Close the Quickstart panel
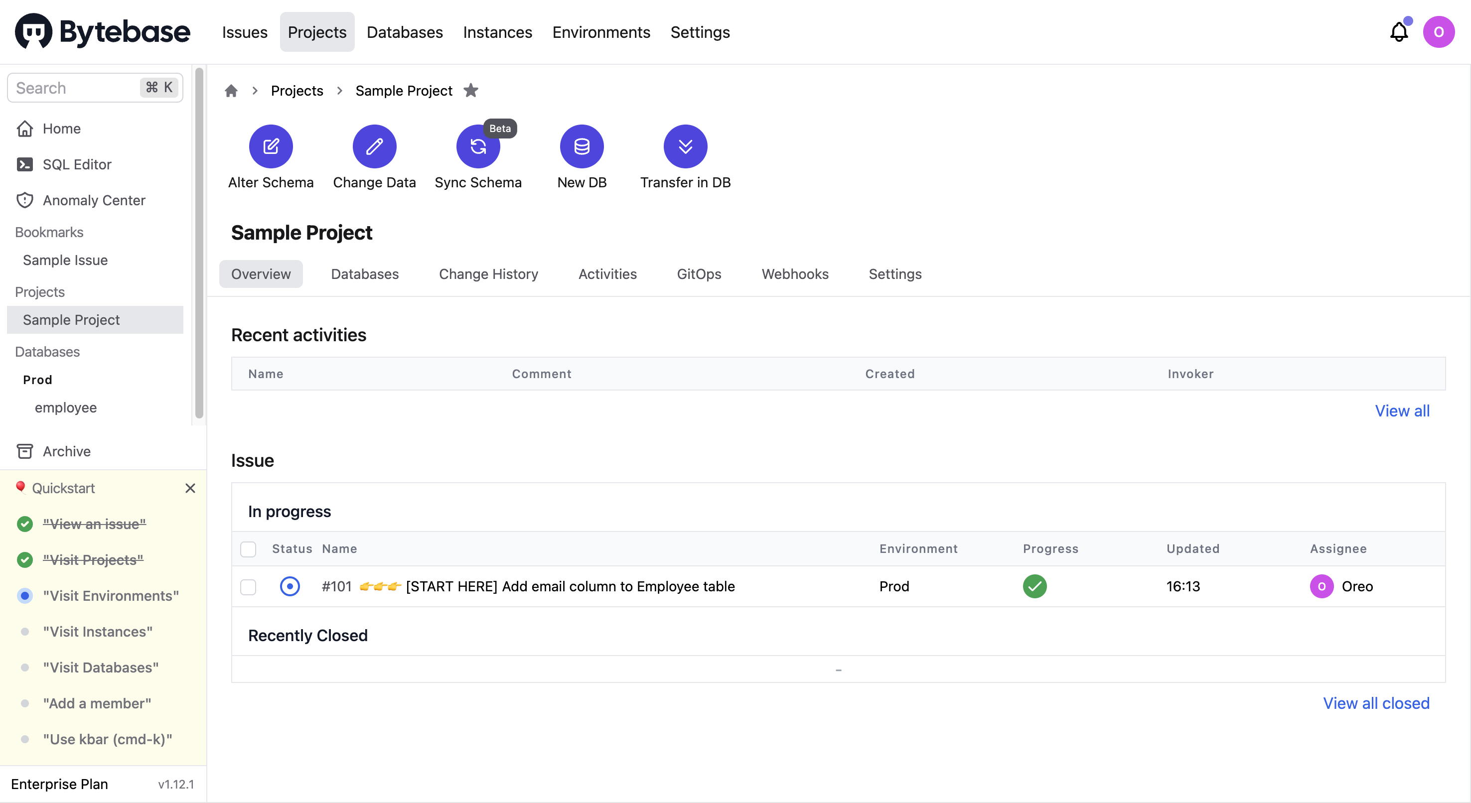Image resolution: width=1471 pixels, height=803 pixels. tap(190, 488)
